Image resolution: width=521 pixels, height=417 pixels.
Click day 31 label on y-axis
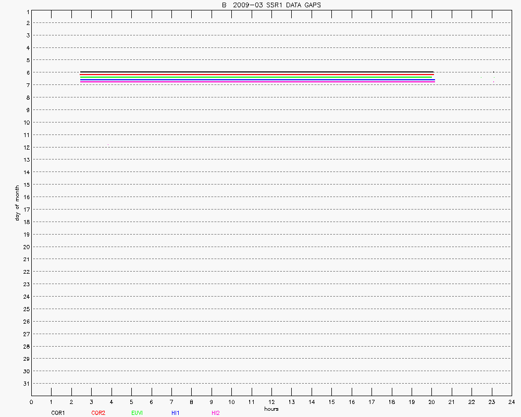(x=26, y=384)
